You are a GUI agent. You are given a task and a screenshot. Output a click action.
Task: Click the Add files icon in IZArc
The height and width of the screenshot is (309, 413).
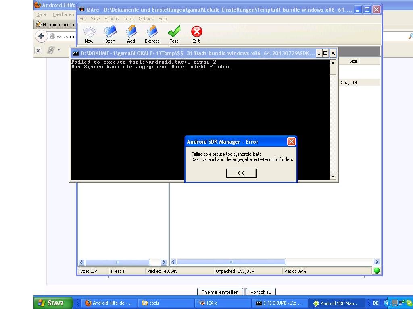click(x=131, y=34)
